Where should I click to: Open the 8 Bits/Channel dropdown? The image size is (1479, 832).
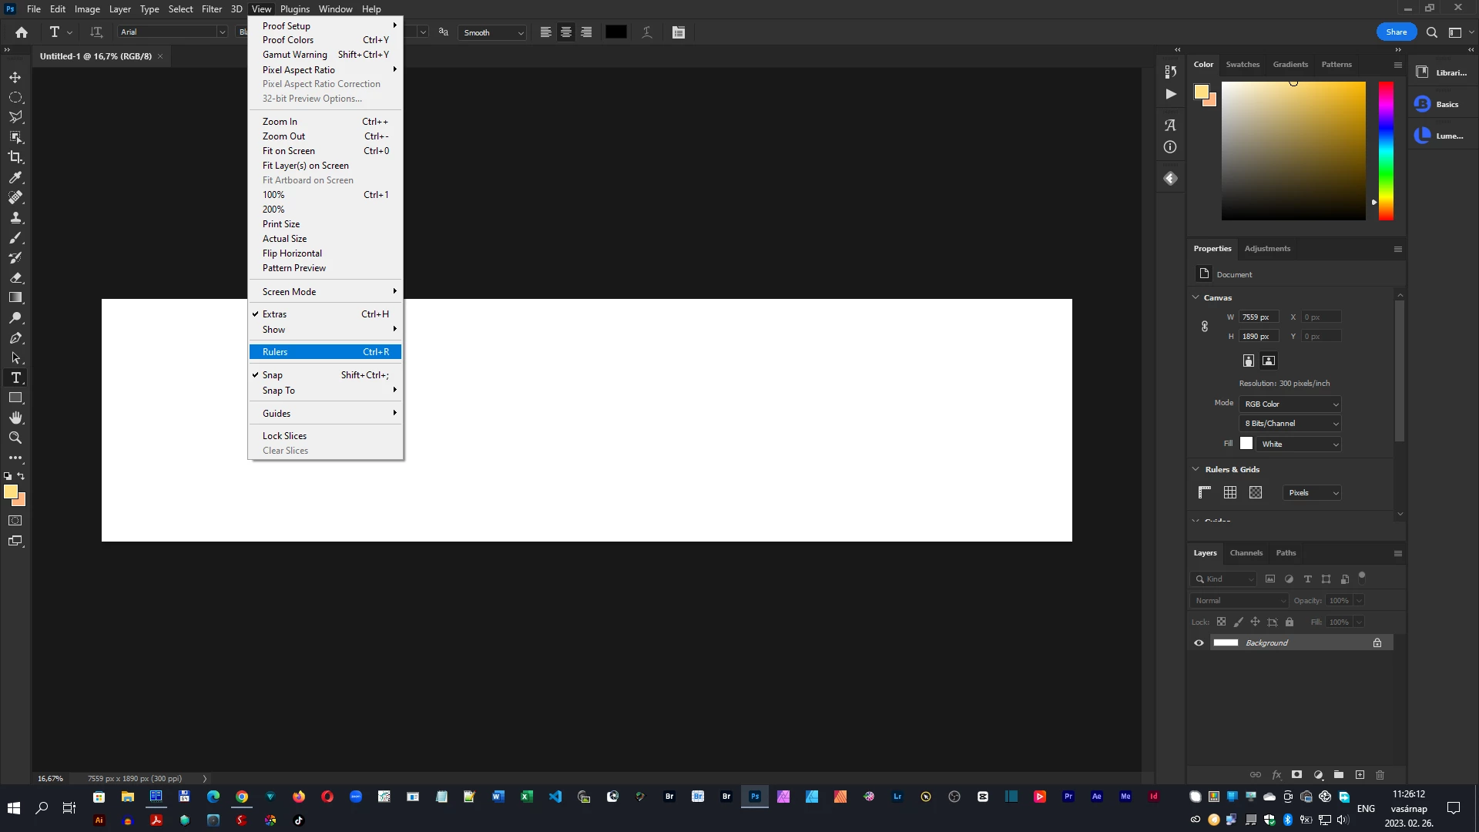(1291, 424)
